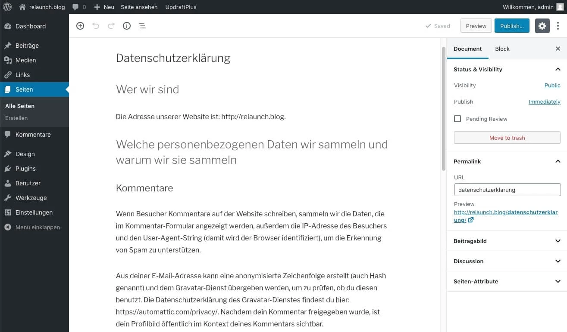Click the permalink URL input field
Screen dimensions: 567x332
507,190
